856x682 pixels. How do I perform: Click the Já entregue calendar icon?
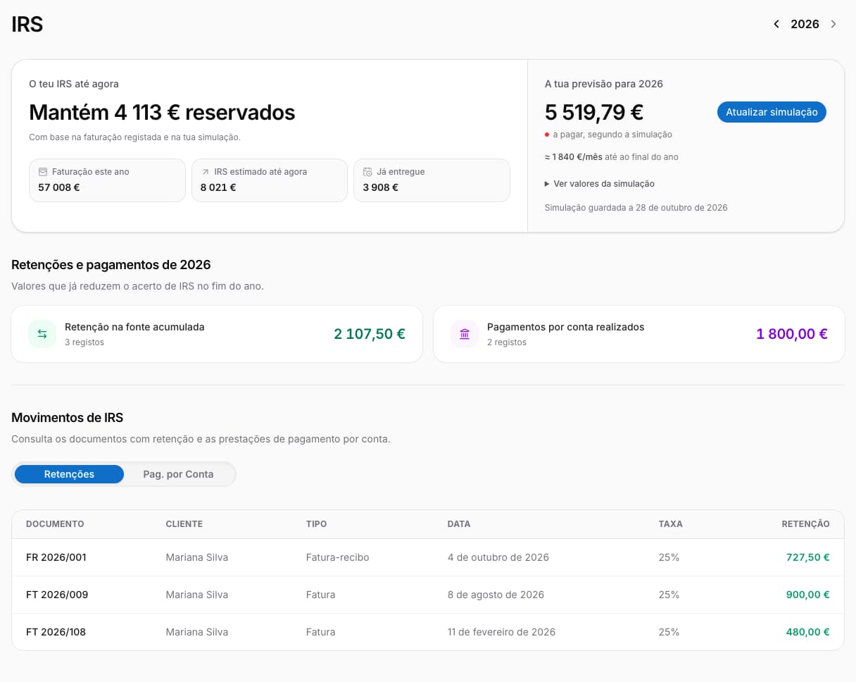[367, 172]
